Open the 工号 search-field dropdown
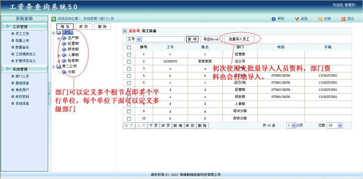Viewport: 363px width, 179px height. point(134,39)
